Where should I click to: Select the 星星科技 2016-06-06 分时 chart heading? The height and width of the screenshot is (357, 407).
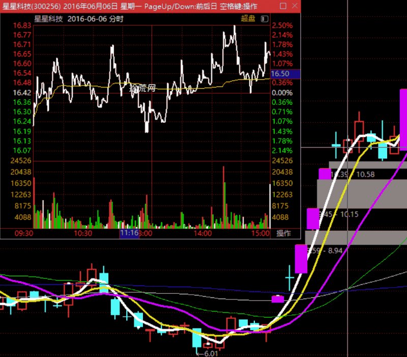point(79,19)
